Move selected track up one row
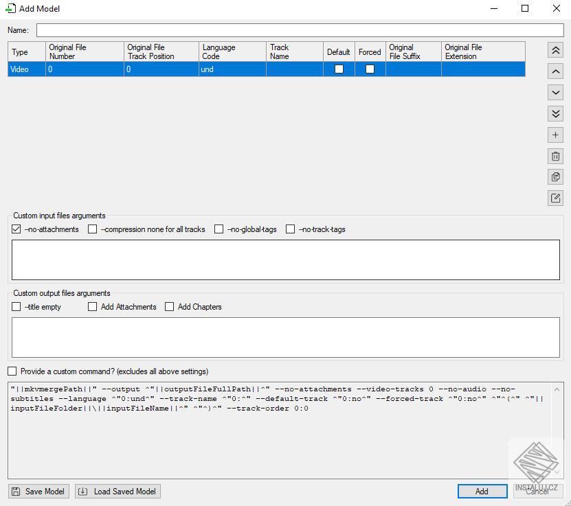571x506 pixels. click(x=555, y=71)
